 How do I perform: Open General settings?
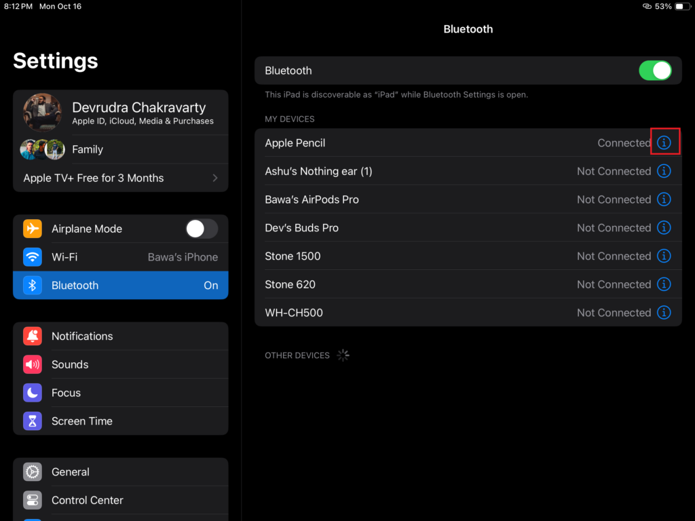tap(120, 472)
